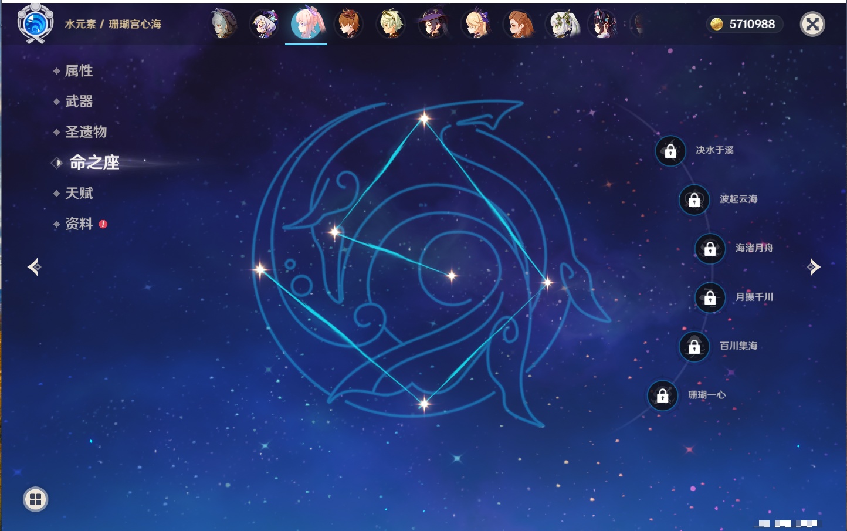Select the 海渚月舟 constellation label
The image size is (847, 531).
(x=754, y=248)
